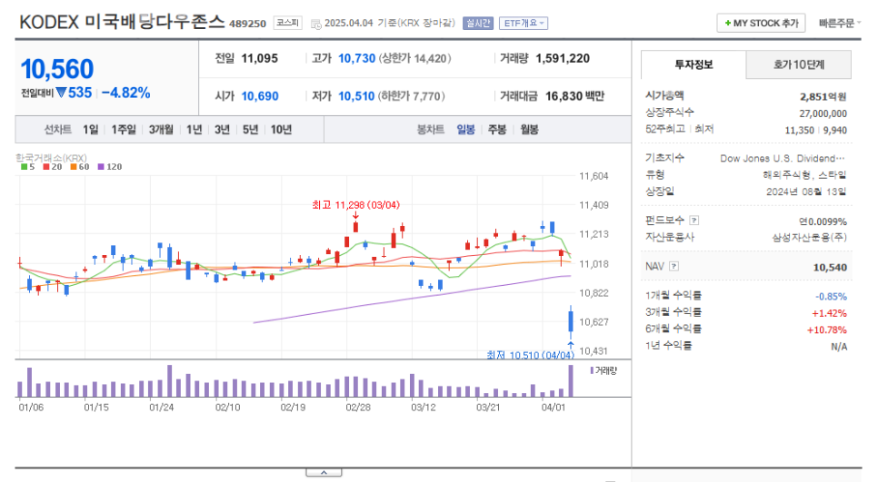The height and width of the screenshot is (482, 878).
Task: Select the 5년 line chart period
Action: coord(250,130)
